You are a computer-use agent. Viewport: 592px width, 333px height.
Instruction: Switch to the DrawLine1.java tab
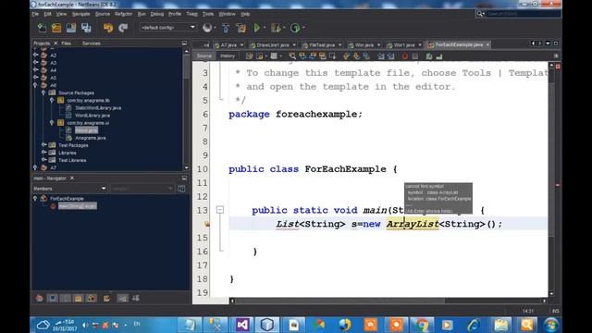[x=273, y=45]
